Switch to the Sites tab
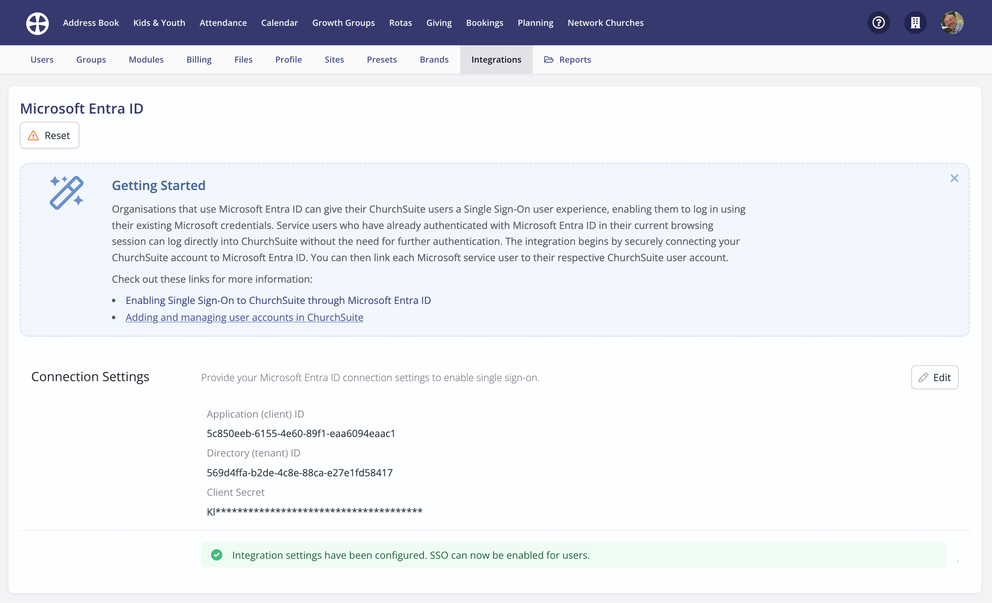This screenshot has height=603, width=992. point(334,59)
